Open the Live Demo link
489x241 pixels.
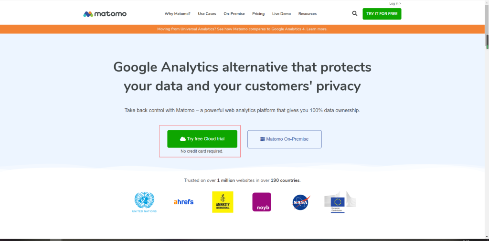point(281,14)
